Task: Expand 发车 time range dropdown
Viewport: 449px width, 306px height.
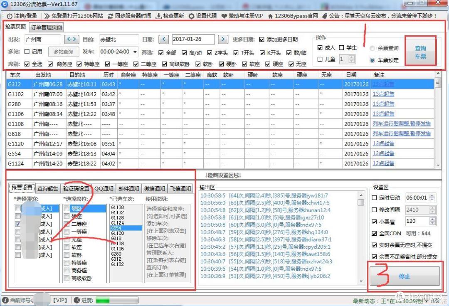Action: pos(135,52)
